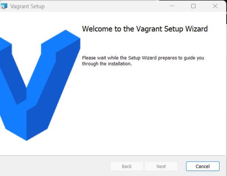Click the dark background window behind the top-right corner
The width and height of the screenshot is (227, 176).
tap(226, 12)
